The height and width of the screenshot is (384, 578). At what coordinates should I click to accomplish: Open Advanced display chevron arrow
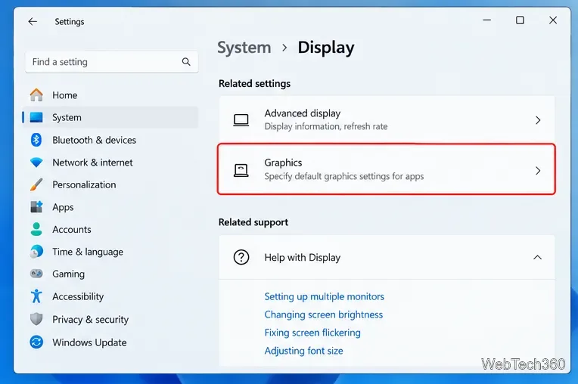[538, 120]
